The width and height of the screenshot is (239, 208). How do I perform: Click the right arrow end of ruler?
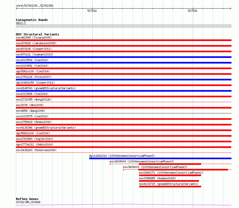[x=231, y=9]
